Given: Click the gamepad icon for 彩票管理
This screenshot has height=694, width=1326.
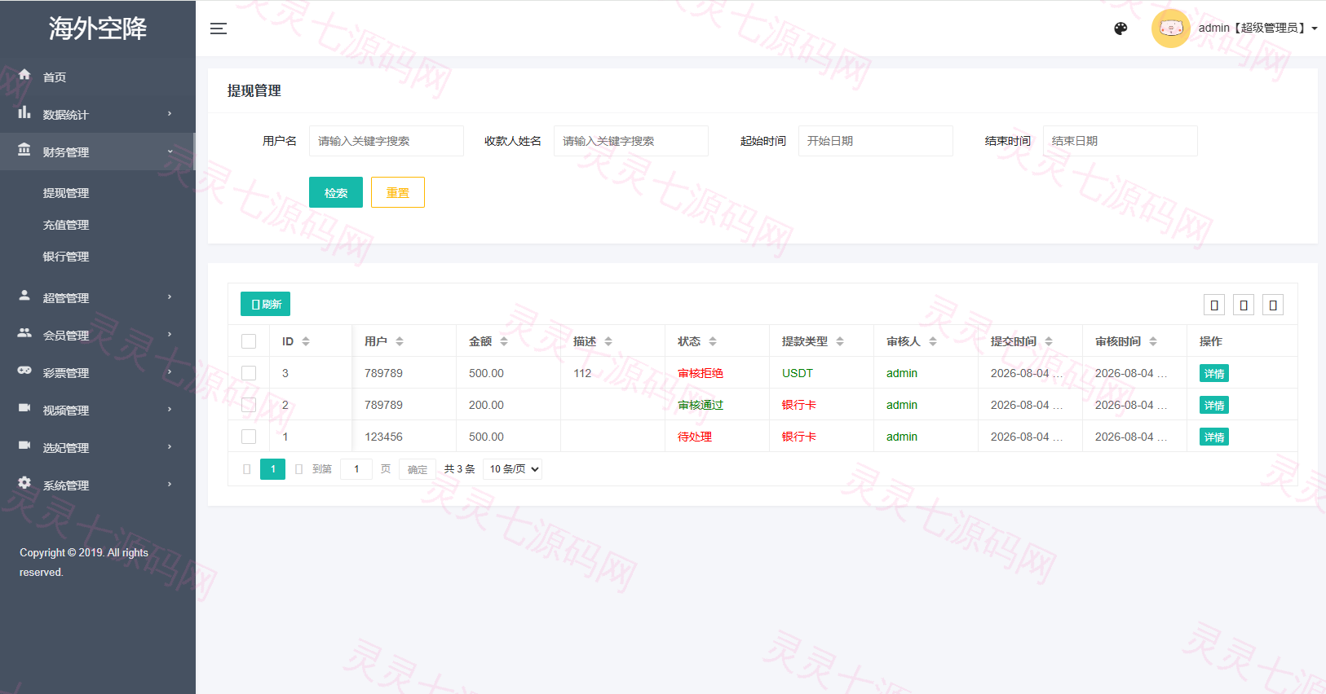Looking at the screenshot, I should (x=24, y=371).
